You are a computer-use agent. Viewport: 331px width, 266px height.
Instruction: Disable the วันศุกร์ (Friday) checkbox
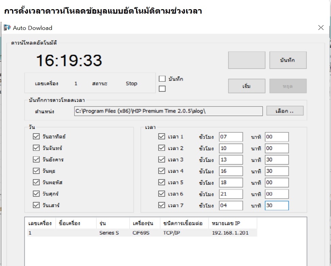36,194
